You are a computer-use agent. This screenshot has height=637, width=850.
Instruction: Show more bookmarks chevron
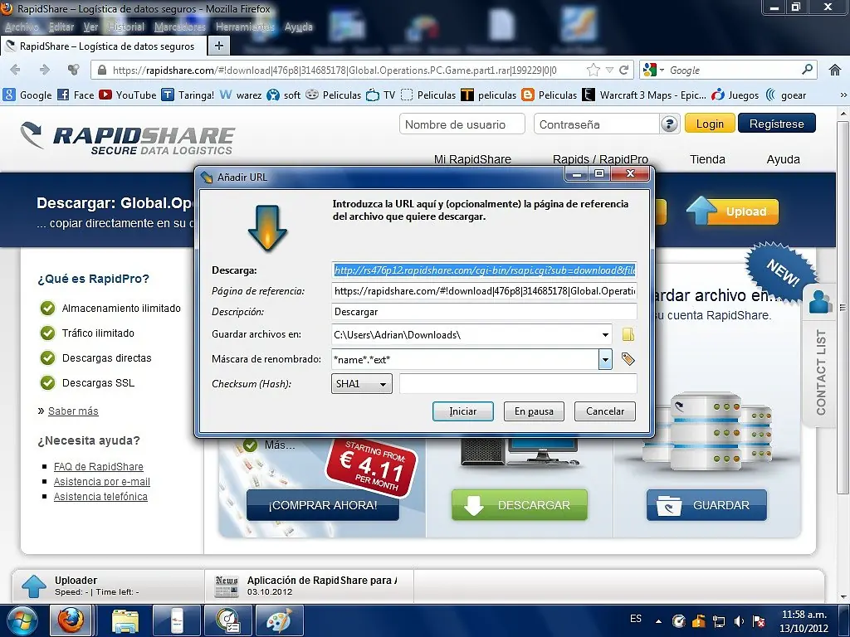click(x=843, y=95)
